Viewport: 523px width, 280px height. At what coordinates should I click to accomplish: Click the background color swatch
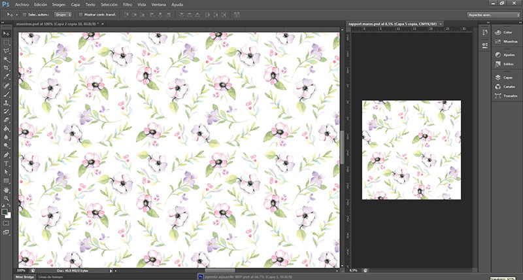click(8, 216)
